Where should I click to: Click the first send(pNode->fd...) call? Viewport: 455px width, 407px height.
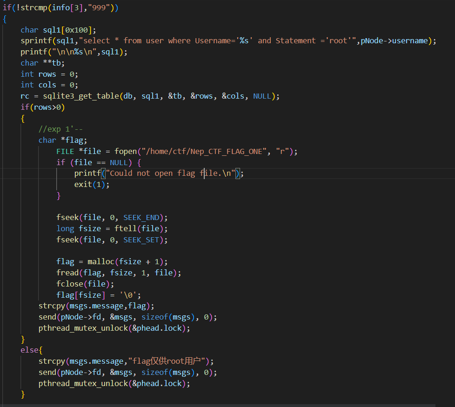point(127,317)
